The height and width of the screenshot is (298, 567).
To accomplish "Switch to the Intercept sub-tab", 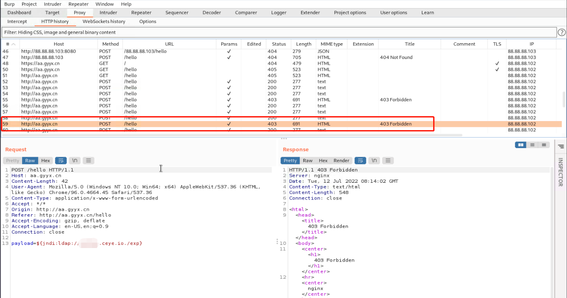I will pyautogui.click(x=17, y=22).
